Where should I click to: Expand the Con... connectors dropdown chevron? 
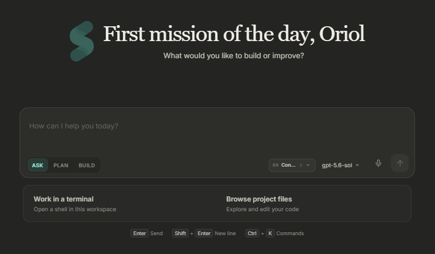[308, 165]
